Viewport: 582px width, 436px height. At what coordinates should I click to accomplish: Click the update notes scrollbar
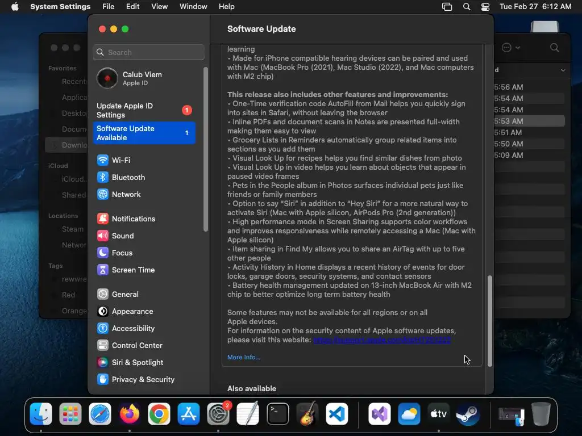489,321
